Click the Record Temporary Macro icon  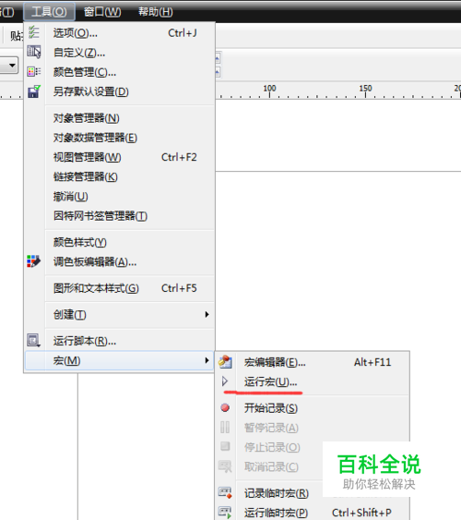225,493
